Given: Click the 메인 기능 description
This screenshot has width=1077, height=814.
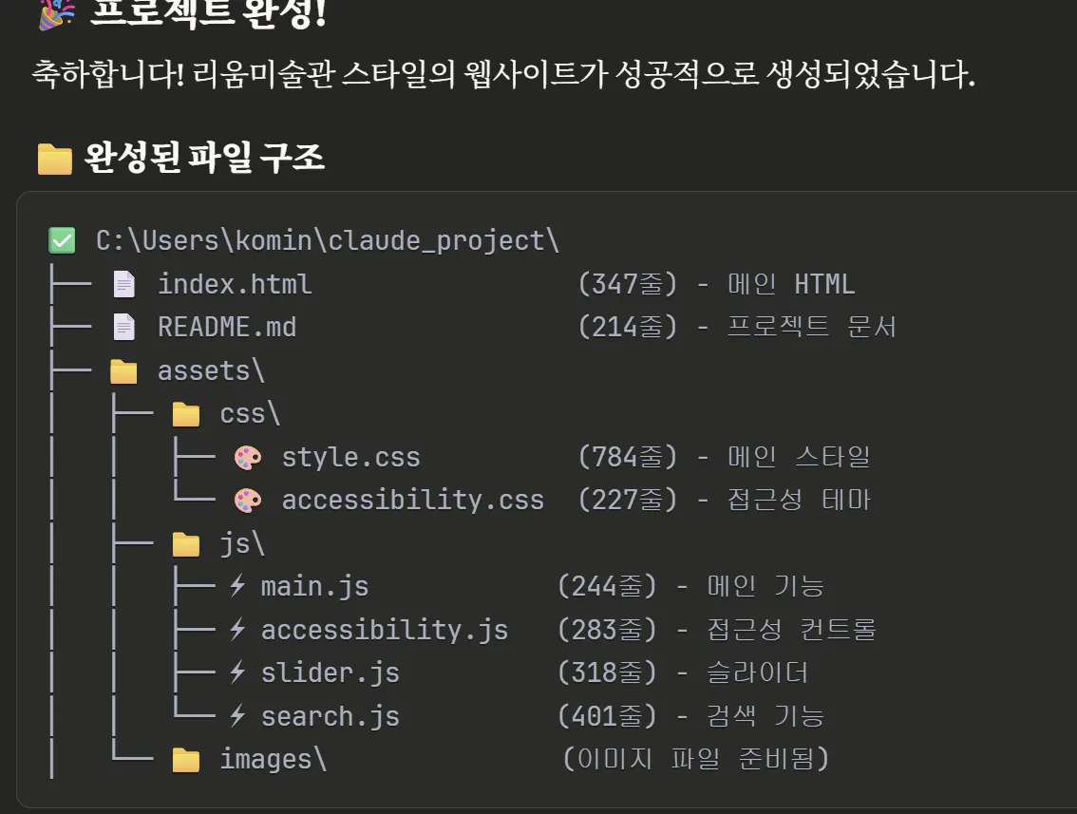Looking at the screenshot, I should point(765,587).
